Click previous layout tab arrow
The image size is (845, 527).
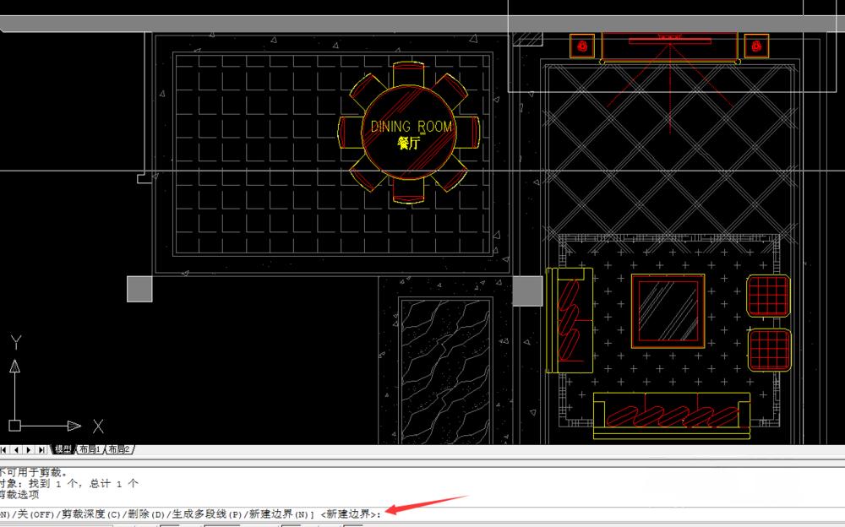coord(16,449)
